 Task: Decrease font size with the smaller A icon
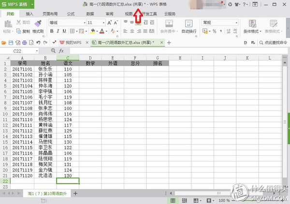(116, 23)
